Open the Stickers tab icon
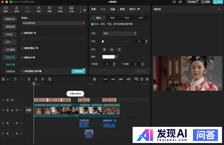 [38, 9]
